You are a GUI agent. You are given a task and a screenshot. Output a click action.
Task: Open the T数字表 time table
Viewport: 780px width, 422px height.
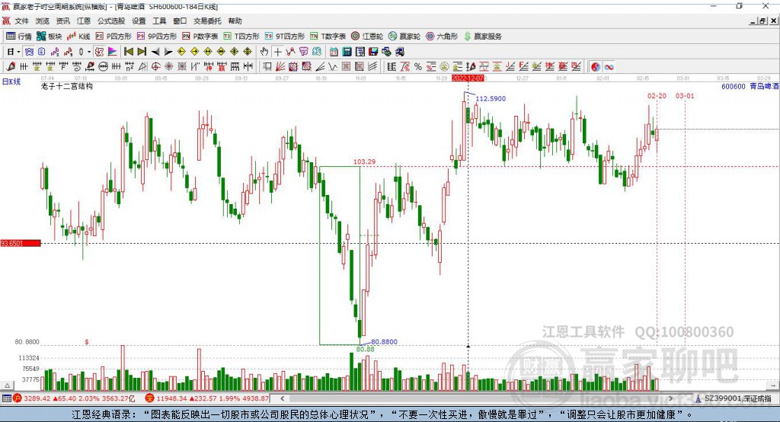(x=328, y=37)
